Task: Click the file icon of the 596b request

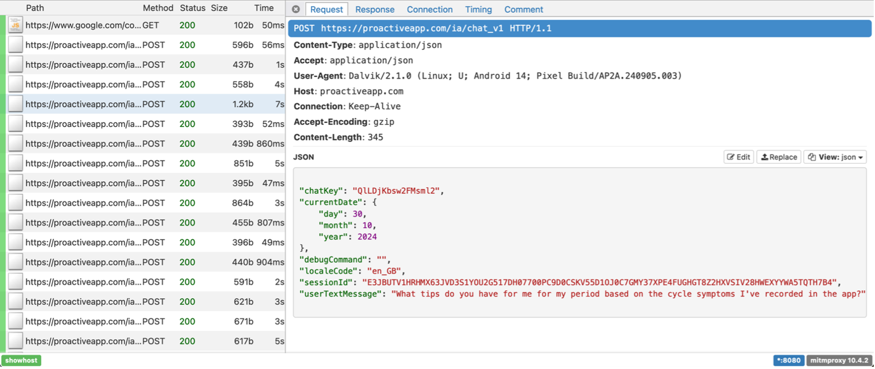Action: pyautogui.click(x=15, y=45)
